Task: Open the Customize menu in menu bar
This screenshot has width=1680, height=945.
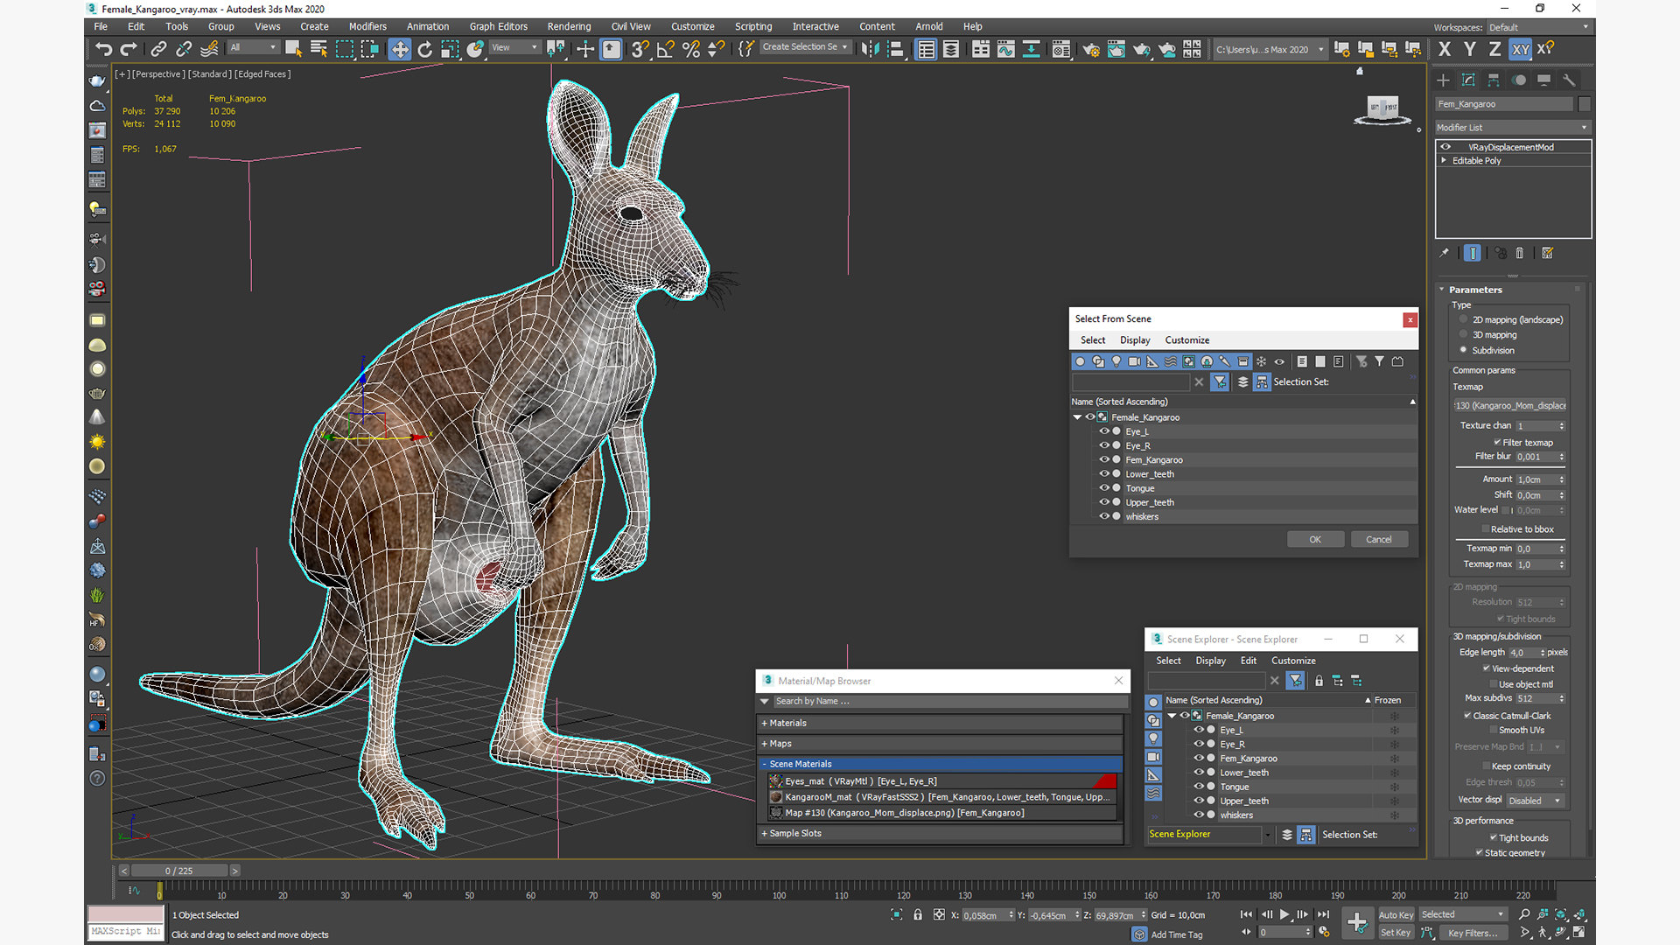Action: tap(694, 25)
